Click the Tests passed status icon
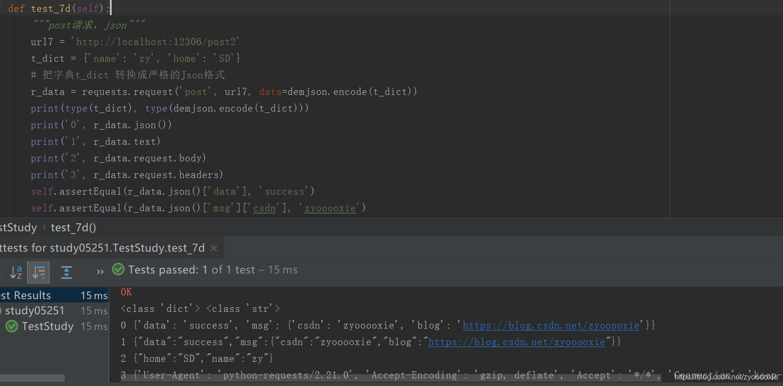 tap(118, 270)
